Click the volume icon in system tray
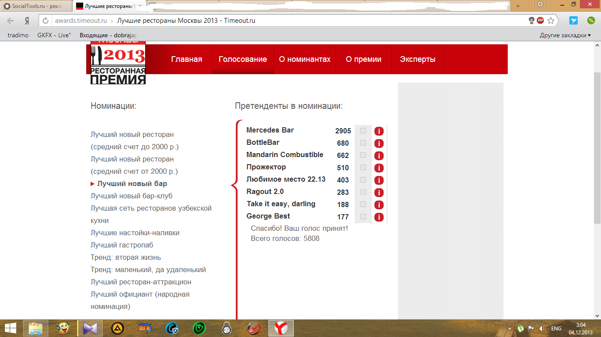This screenshot has width=601, height=337. 542,328
